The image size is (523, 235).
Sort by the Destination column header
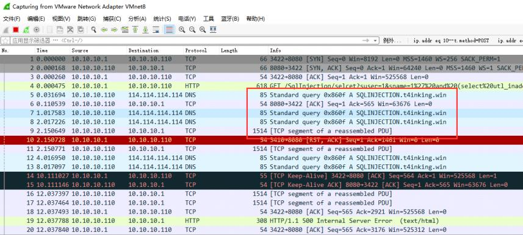pos(155,51)
